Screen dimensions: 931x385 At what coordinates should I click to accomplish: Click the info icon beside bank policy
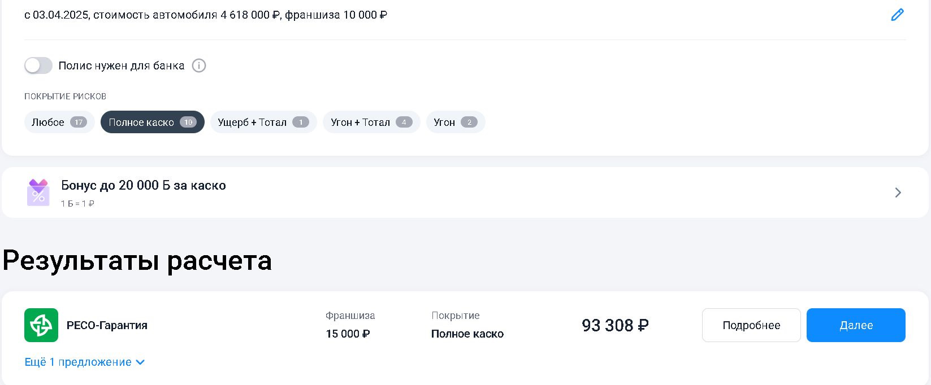tap(199, 65)
